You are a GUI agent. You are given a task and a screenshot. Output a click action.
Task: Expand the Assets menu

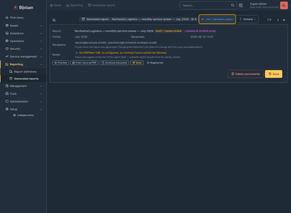(23, 26)
